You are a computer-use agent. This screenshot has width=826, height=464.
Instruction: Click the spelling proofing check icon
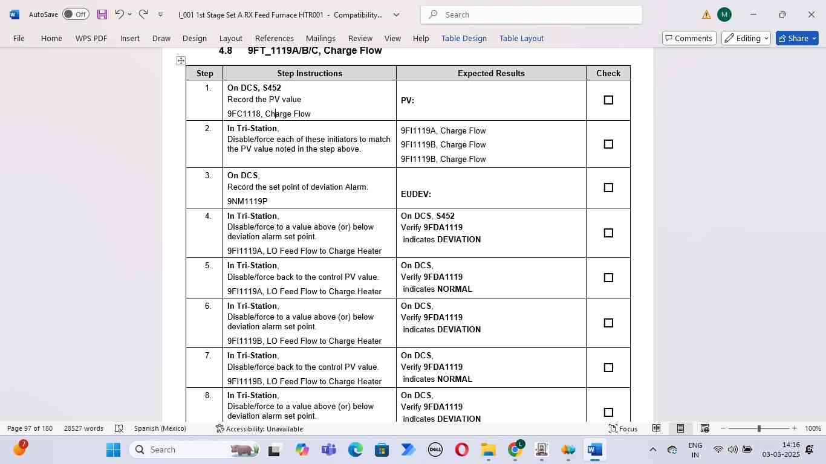tap(119, 428)
